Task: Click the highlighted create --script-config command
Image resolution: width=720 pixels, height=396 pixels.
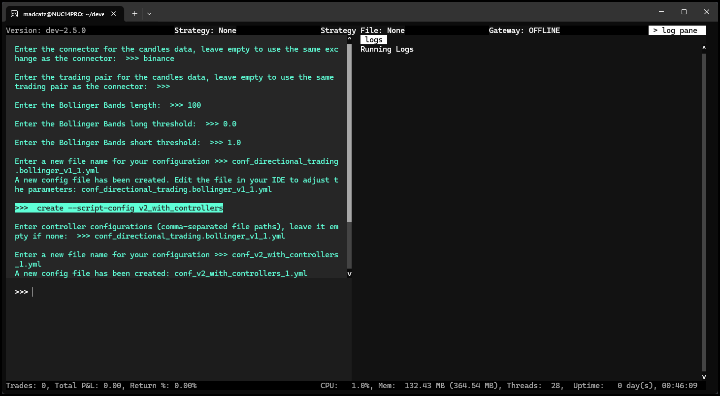Action: pyautogui.click(x=119, y=208)
